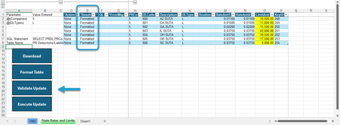Click the Format Table button
This screenshot has width=340, height=125.
point(32,72)
